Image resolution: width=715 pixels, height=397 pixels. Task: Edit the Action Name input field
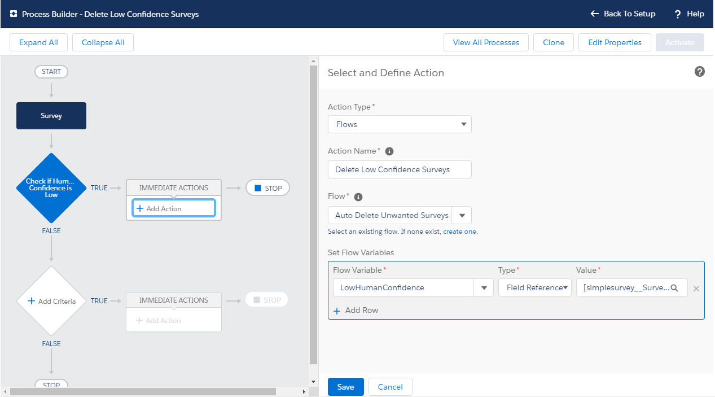pos(400,169)
